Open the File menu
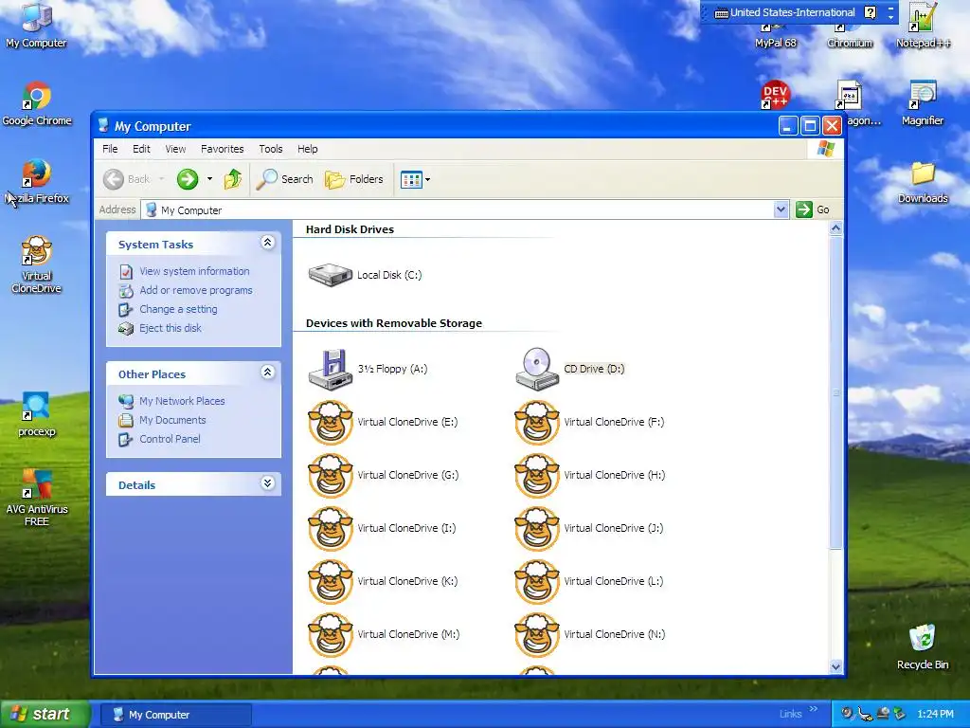 point(110,149)
